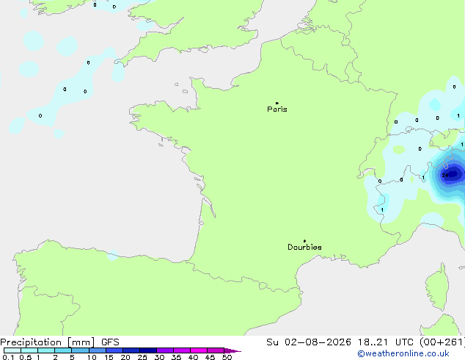Select the 30–35 mm purple legend swatch
465x360 pixels.
click(165, 350)
